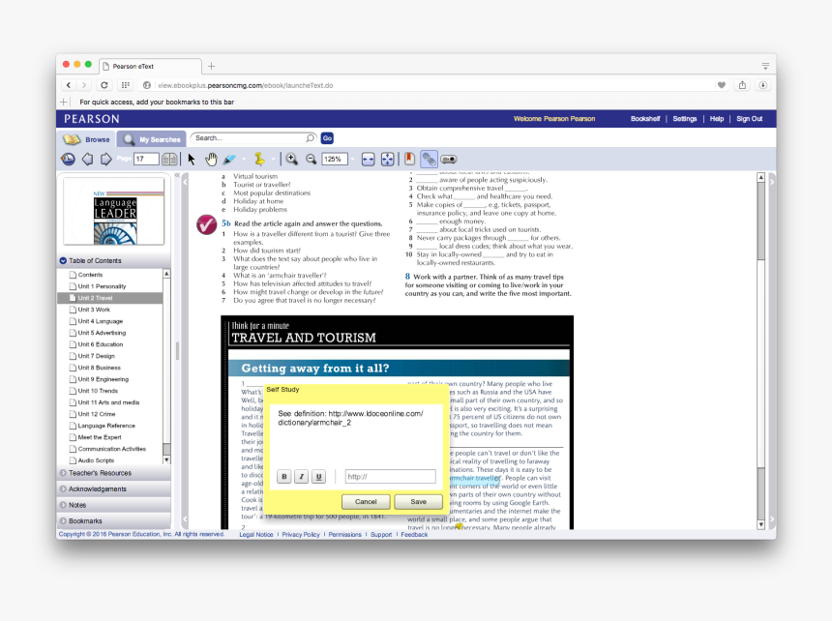Go to the next page arrow
This screenshot has width=832, height=621.
pyautogui.click(x=106, y=159)
